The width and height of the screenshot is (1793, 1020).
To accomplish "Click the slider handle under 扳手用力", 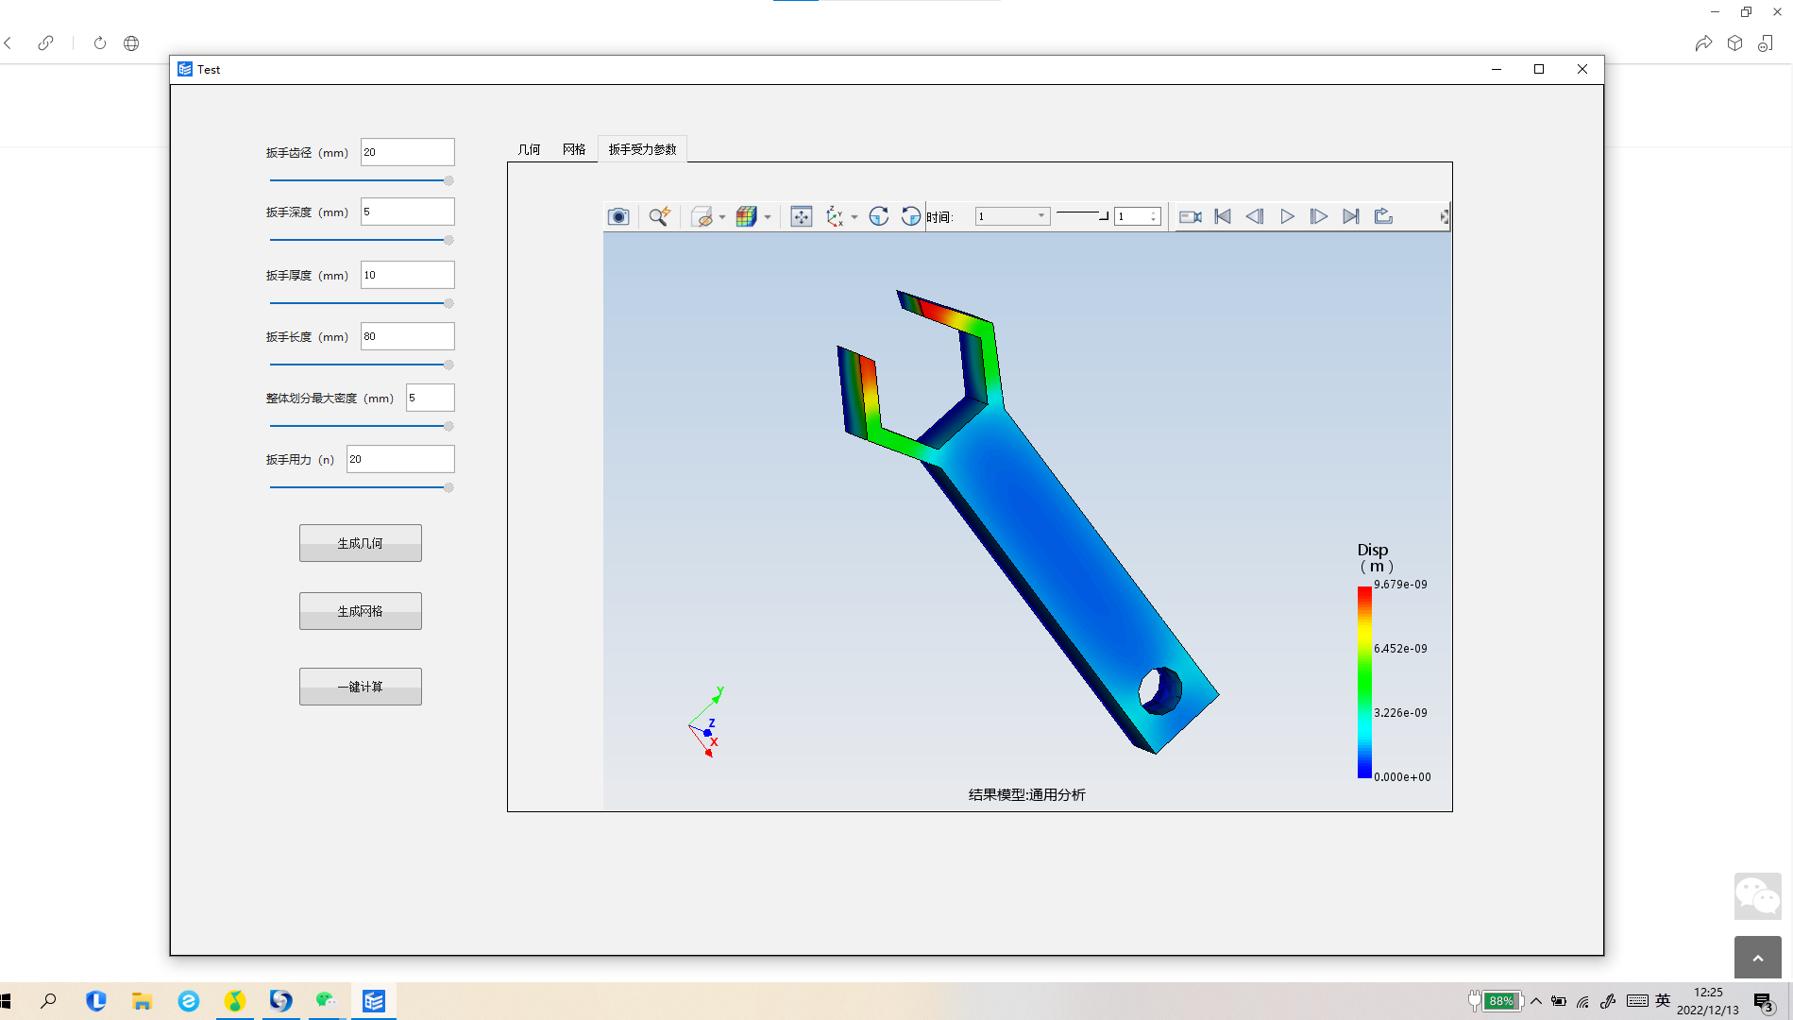I will [x=448, y=487].
